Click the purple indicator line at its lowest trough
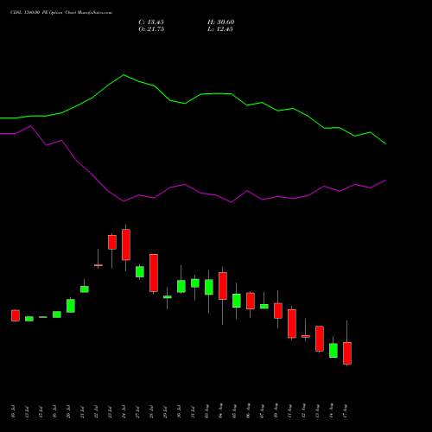Viewport: 432px width, 432px height. click(x=231, y=202)
